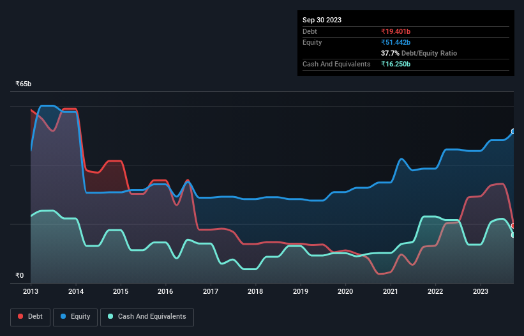The image size is (524, 336).
Task: Click the 2023 x-axis label
Action: 480,291
